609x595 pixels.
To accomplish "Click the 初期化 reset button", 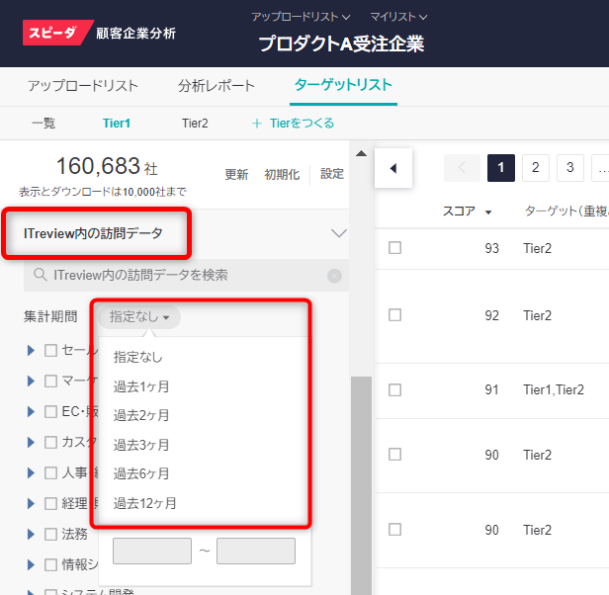I will 282,175.
